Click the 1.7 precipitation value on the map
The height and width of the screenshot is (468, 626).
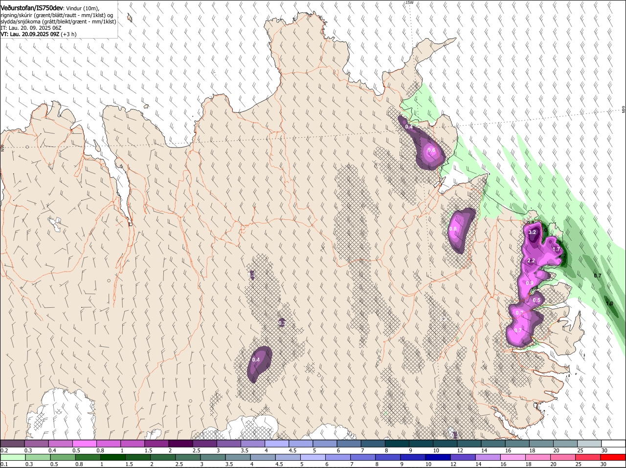click(556, 249)
